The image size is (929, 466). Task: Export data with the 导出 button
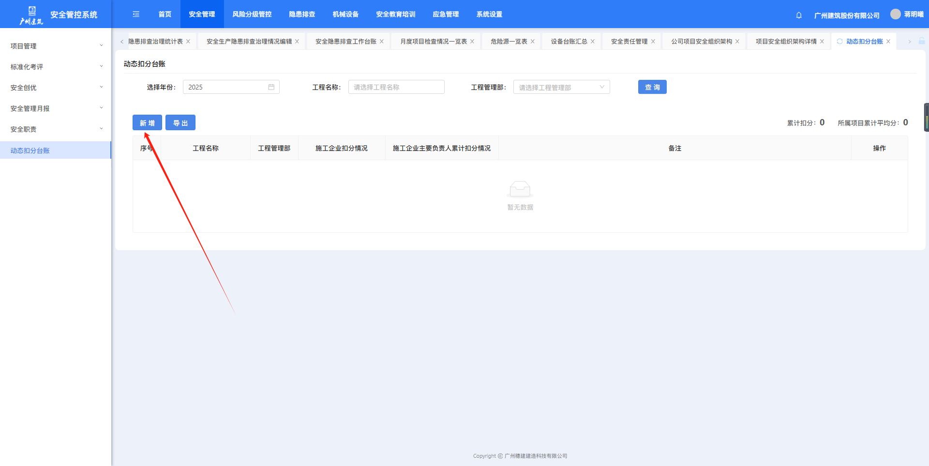coord(180,123)
